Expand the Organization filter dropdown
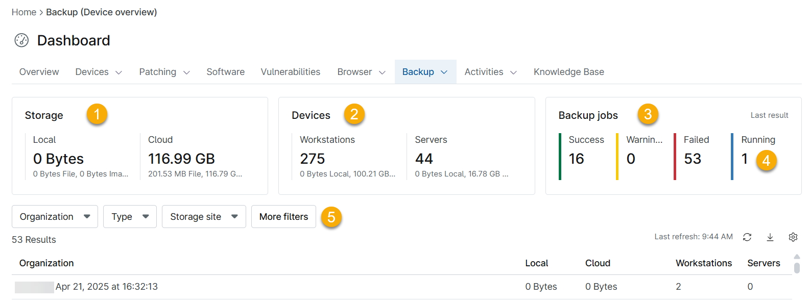The height and width of the screenshot is (303, 810). pos(55,217)
